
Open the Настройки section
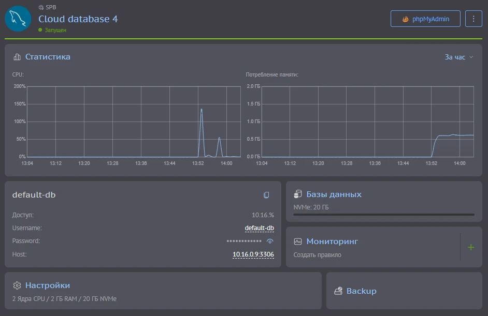[x=47, y=285]
